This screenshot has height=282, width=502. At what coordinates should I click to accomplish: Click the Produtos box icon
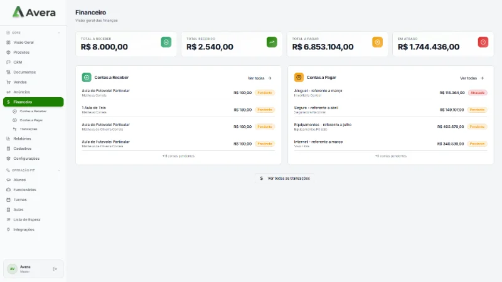click(x=8, y=52)
